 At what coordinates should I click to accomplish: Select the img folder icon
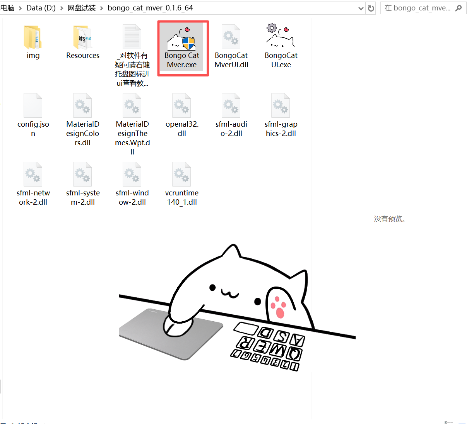[33, 37]
